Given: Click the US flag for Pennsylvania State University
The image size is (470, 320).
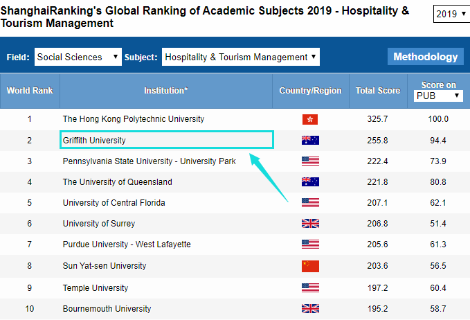Looking at the screenshot, I should point(310,161).
